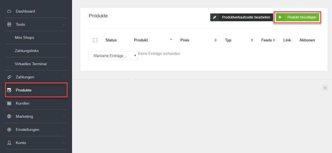Expand the Zahlungen submenu arrow

coord(64,77)
